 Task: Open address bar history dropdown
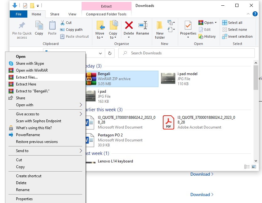click(x=101, y=53)
